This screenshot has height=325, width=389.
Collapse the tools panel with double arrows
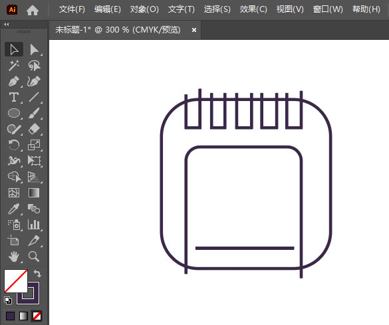(x=7, y=25)
